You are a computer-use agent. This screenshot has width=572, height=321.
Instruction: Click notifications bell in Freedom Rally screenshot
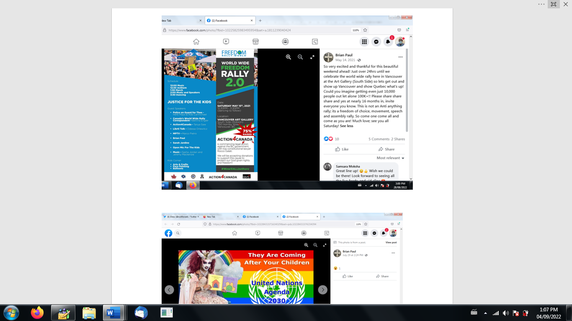click(x=388, y=42)
